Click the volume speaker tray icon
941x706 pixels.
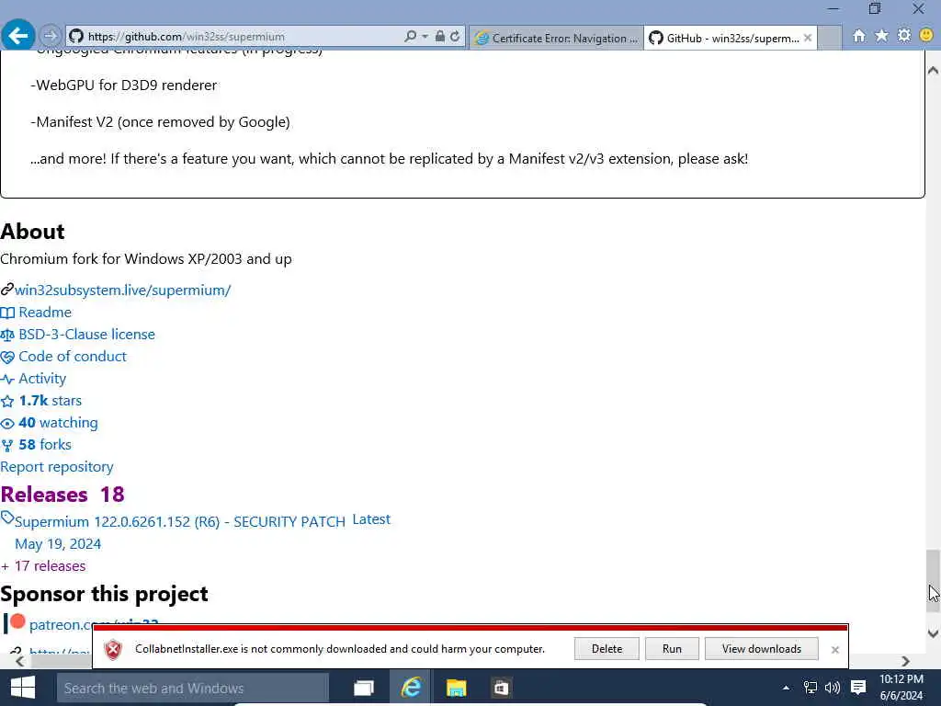pos(833,688)
